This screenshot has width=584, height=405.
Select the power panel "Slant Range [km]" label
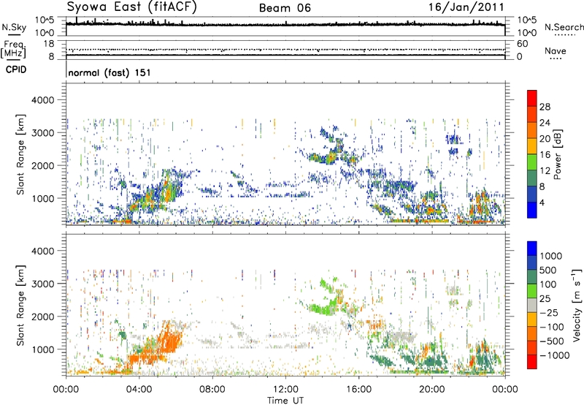click(20, 154)
